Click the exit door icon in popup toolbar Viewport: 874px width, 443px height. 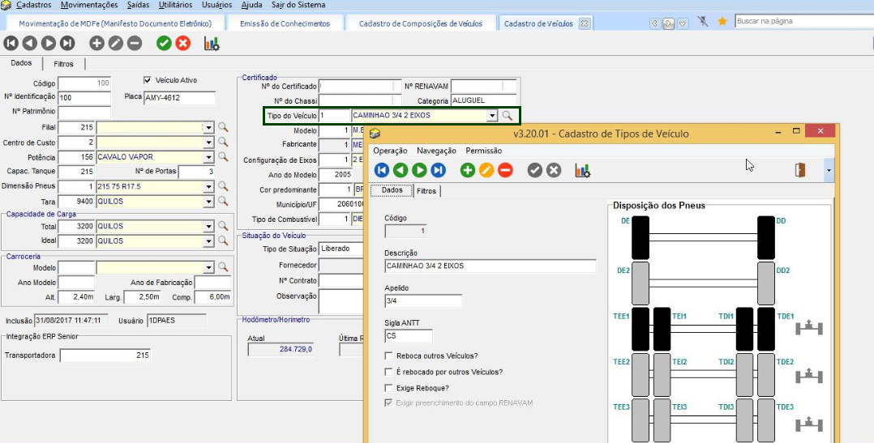coord(800,170)
